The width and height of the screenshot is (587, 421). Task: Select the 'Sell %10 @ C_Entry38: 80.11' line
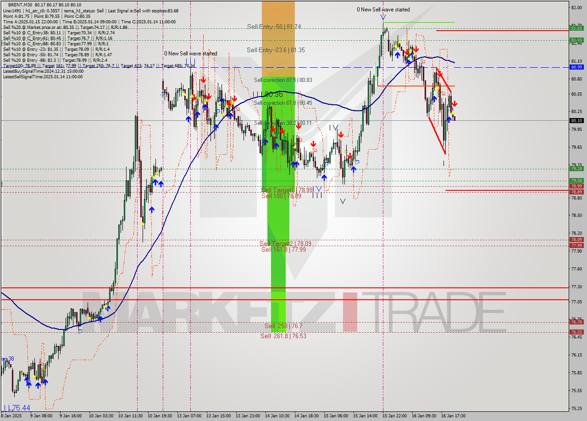[x=59, y=32]
